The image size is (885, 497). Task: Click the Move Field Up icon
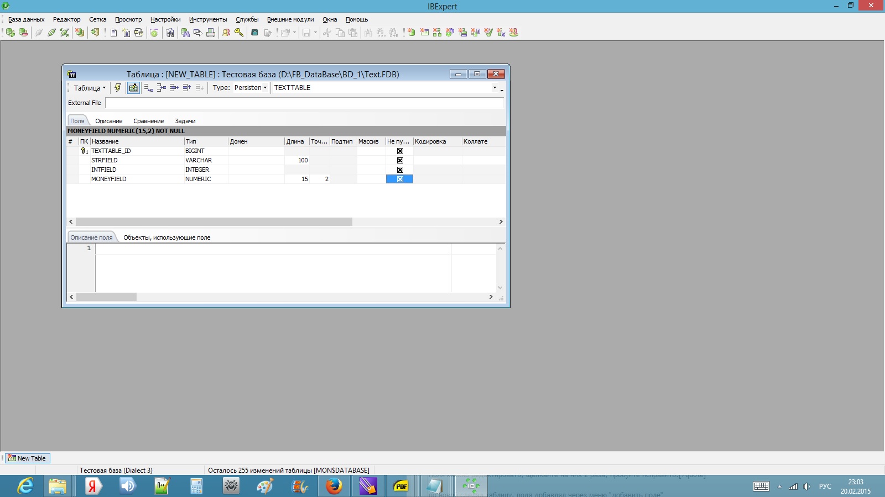(187, 88)
